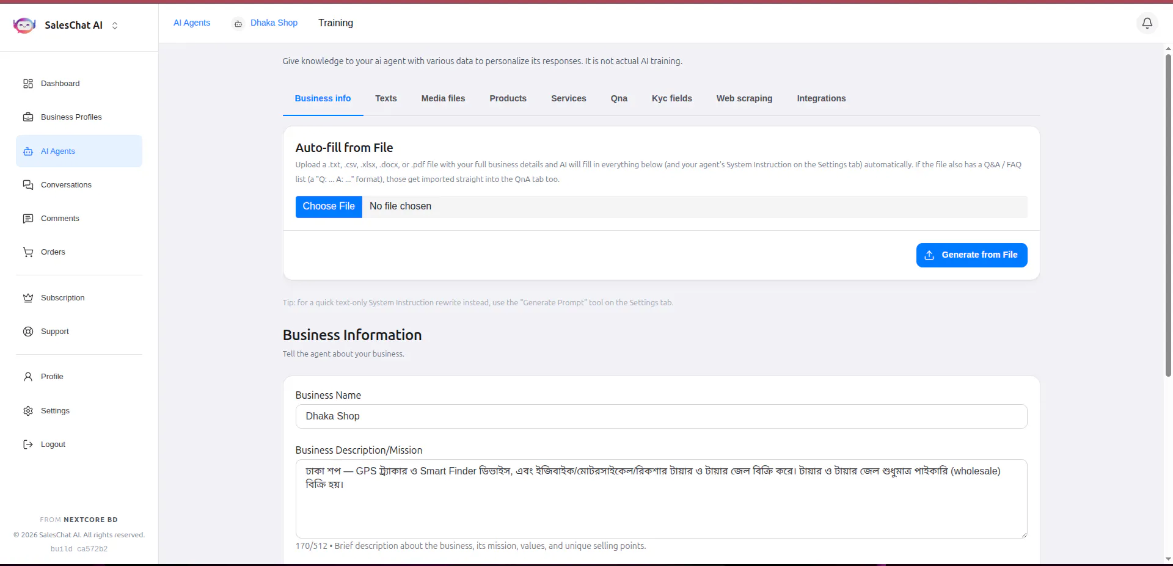Click the Dhaka Shop breadcrumb link

[274, 23]
